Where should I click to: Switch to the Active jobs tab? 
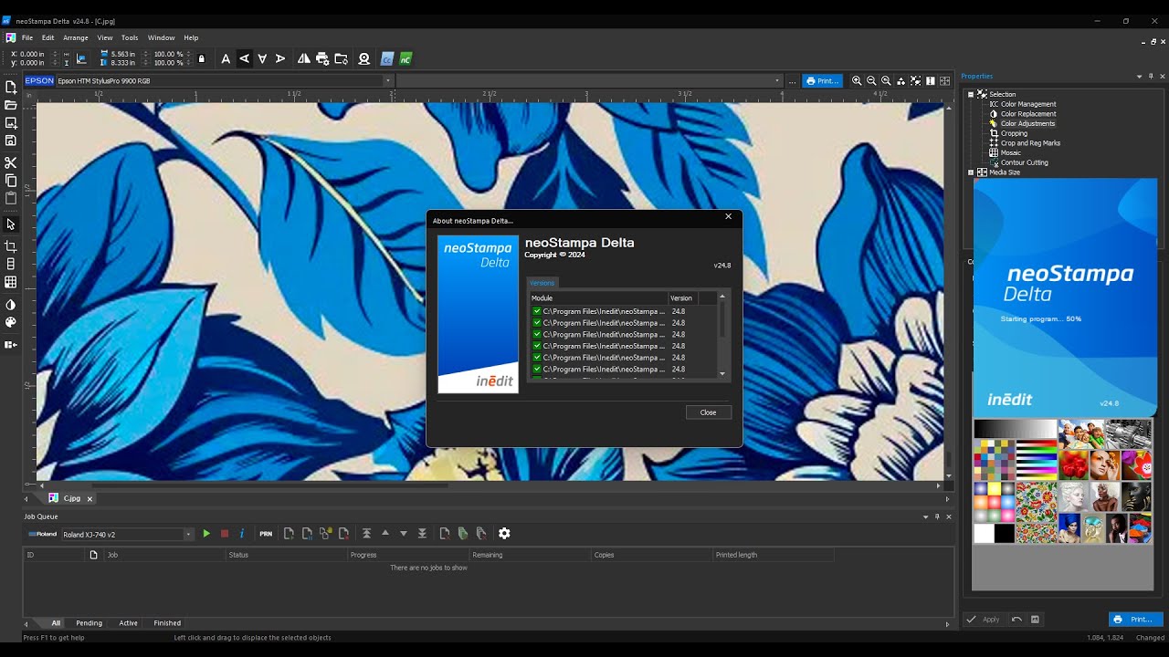pos(128,623)
